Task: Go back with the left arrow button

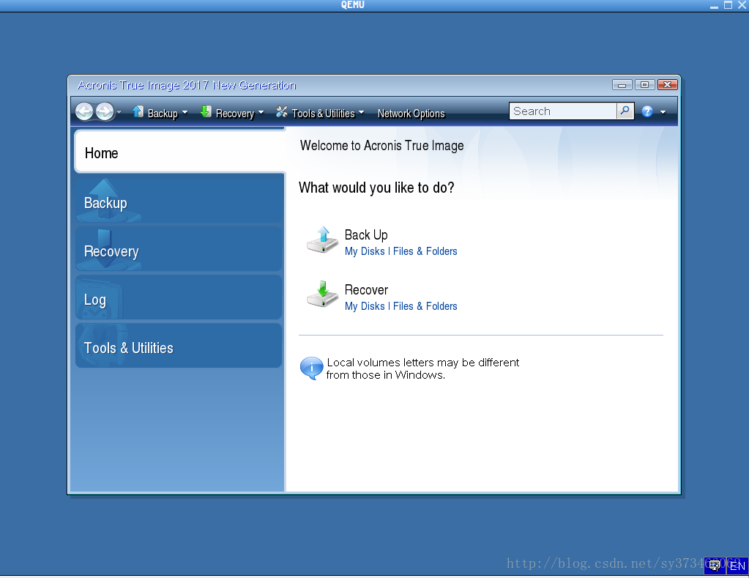Action: [x=84, y=112]
